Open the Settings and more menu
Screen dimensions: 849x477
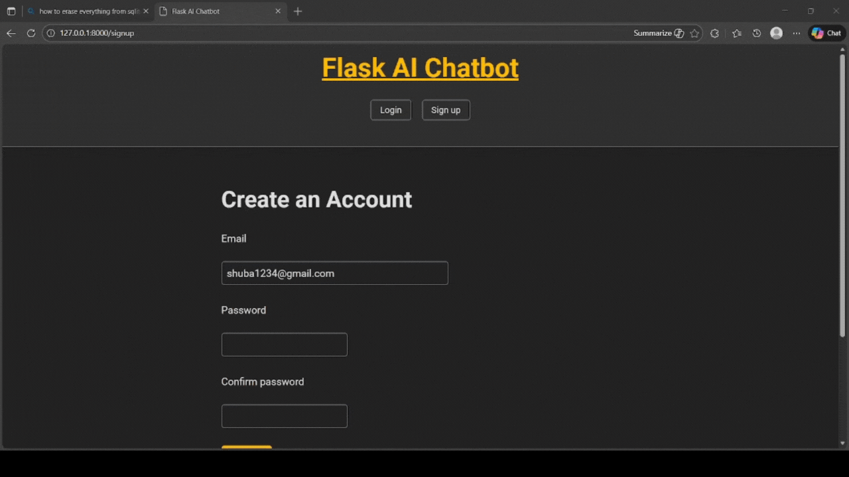pos(796,32)
